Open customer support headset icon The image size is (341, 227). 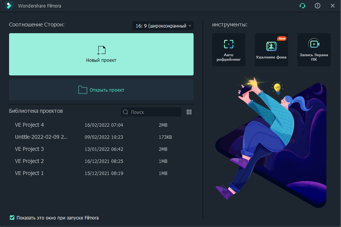click(302, 6)
